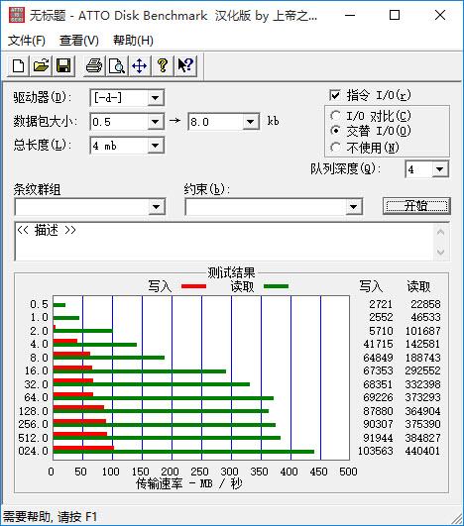464x526 pixels.
Task: Click the context help arrow-question icon
Action: [x=185, y=65]
